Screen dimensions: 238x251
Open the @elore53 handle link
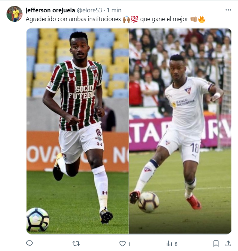click(89, 10)
